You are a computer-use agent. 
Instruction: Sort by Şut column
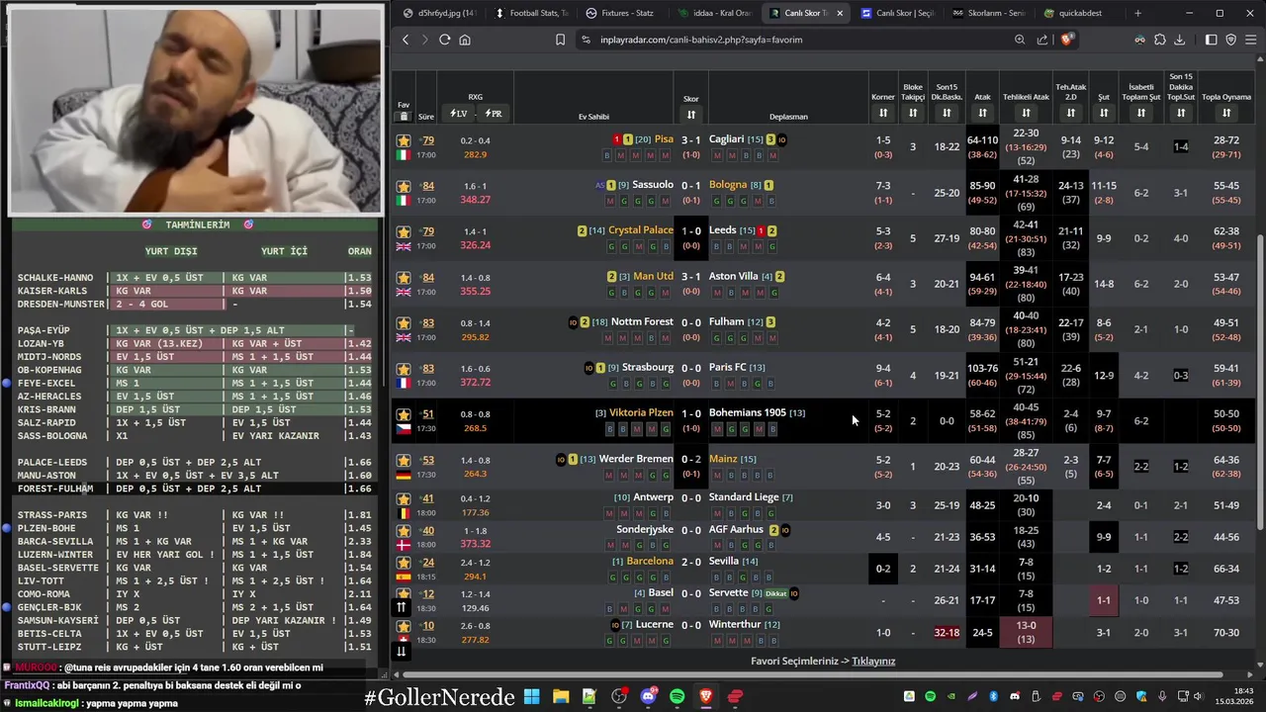(x=1104, y=113)
